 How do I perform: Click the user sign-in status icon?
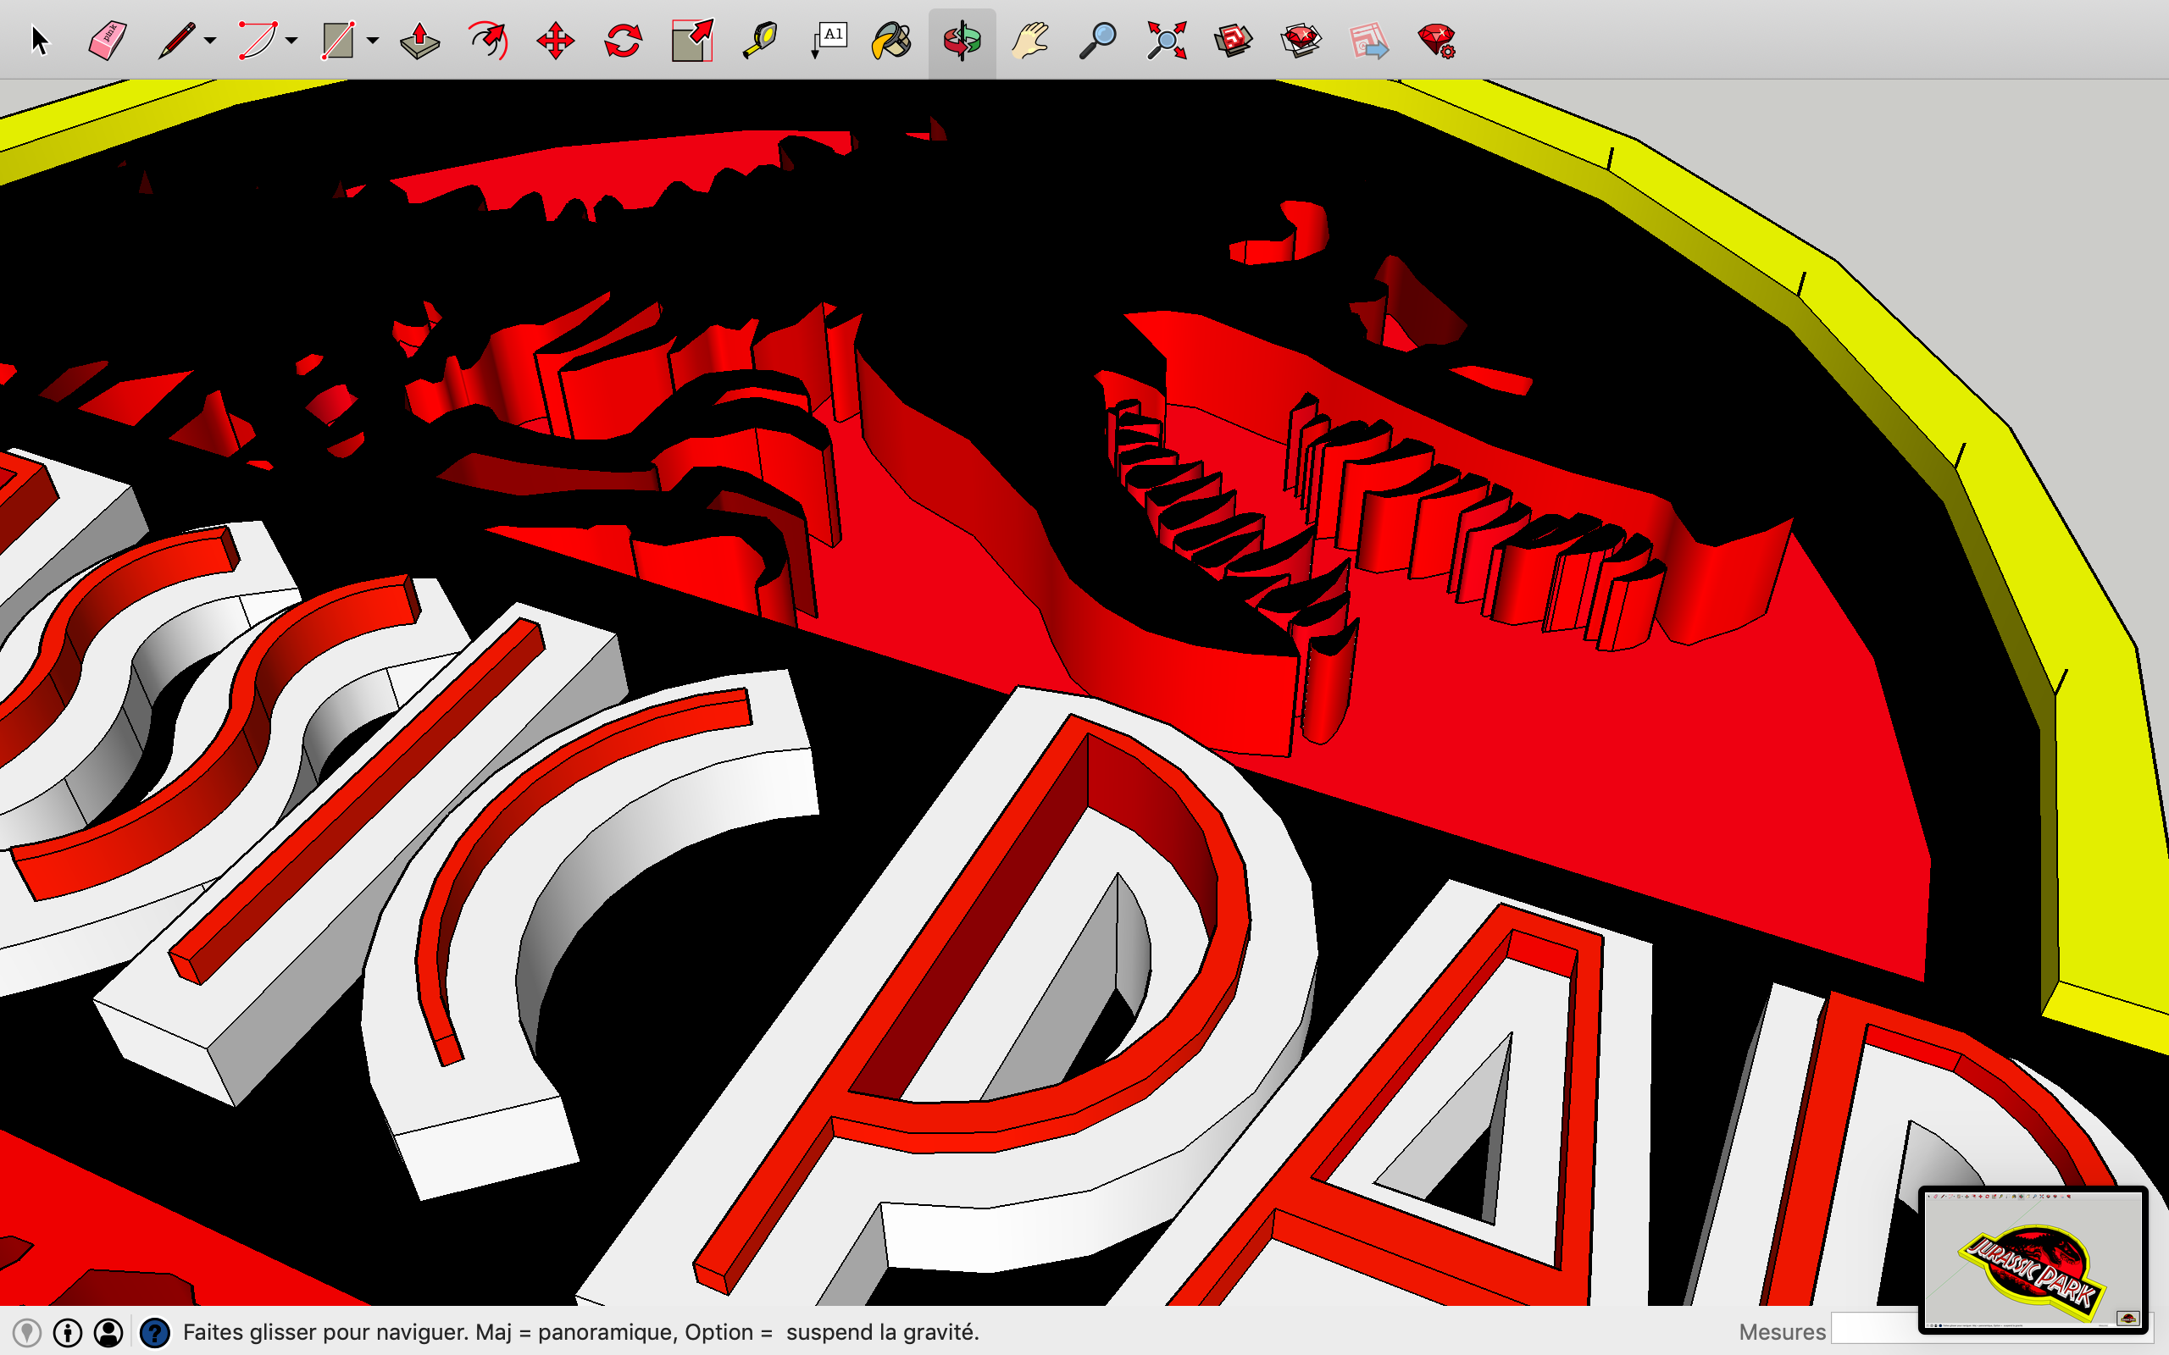[x=108, y=1333]
